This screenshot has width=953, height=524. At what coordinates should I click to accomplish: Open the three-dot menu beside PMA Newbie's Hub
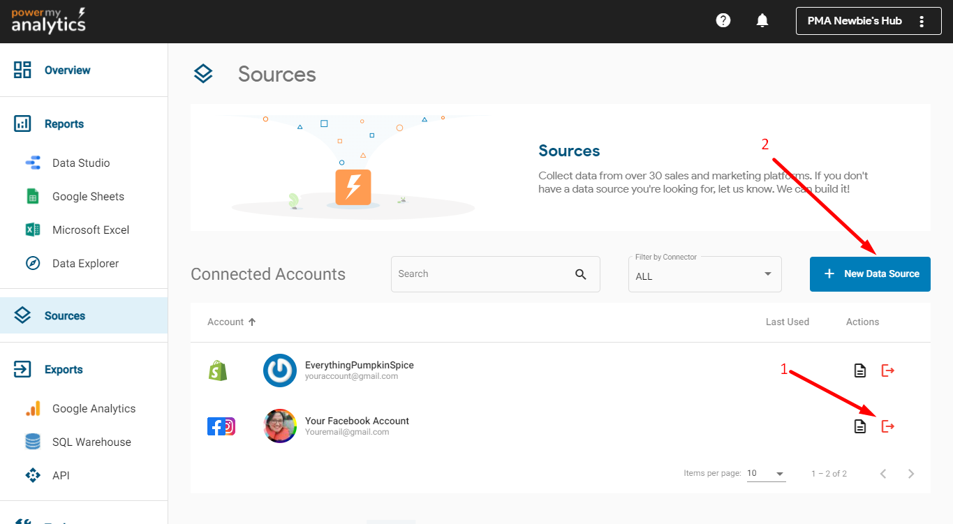point(922,21)
